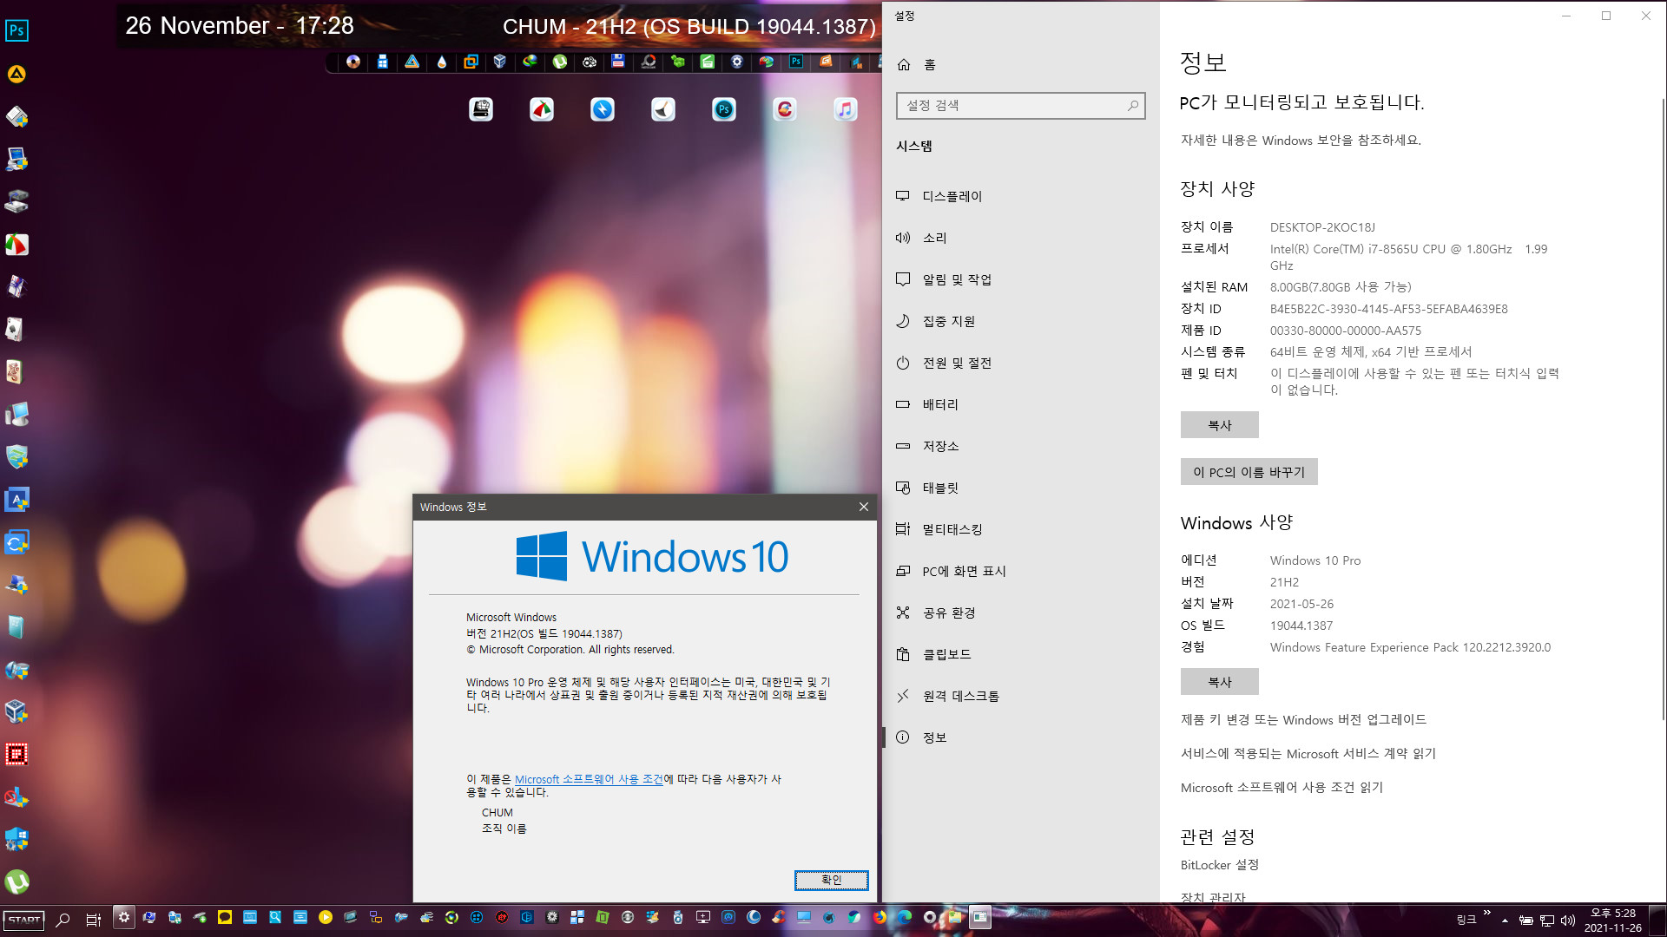This screenshot has height=937, width=1667.
Task: Click the taskbar search magnifier icon
Action: coord(63,919)
